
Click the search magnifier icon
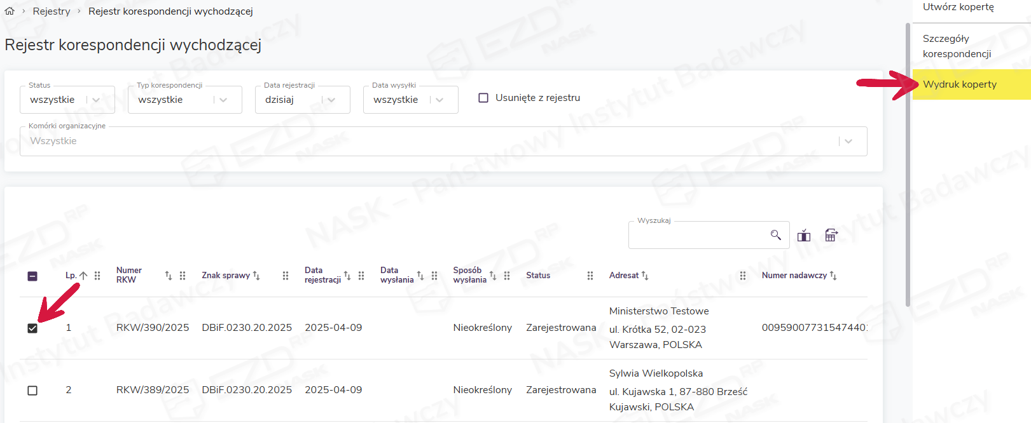[x=775, y=235]
